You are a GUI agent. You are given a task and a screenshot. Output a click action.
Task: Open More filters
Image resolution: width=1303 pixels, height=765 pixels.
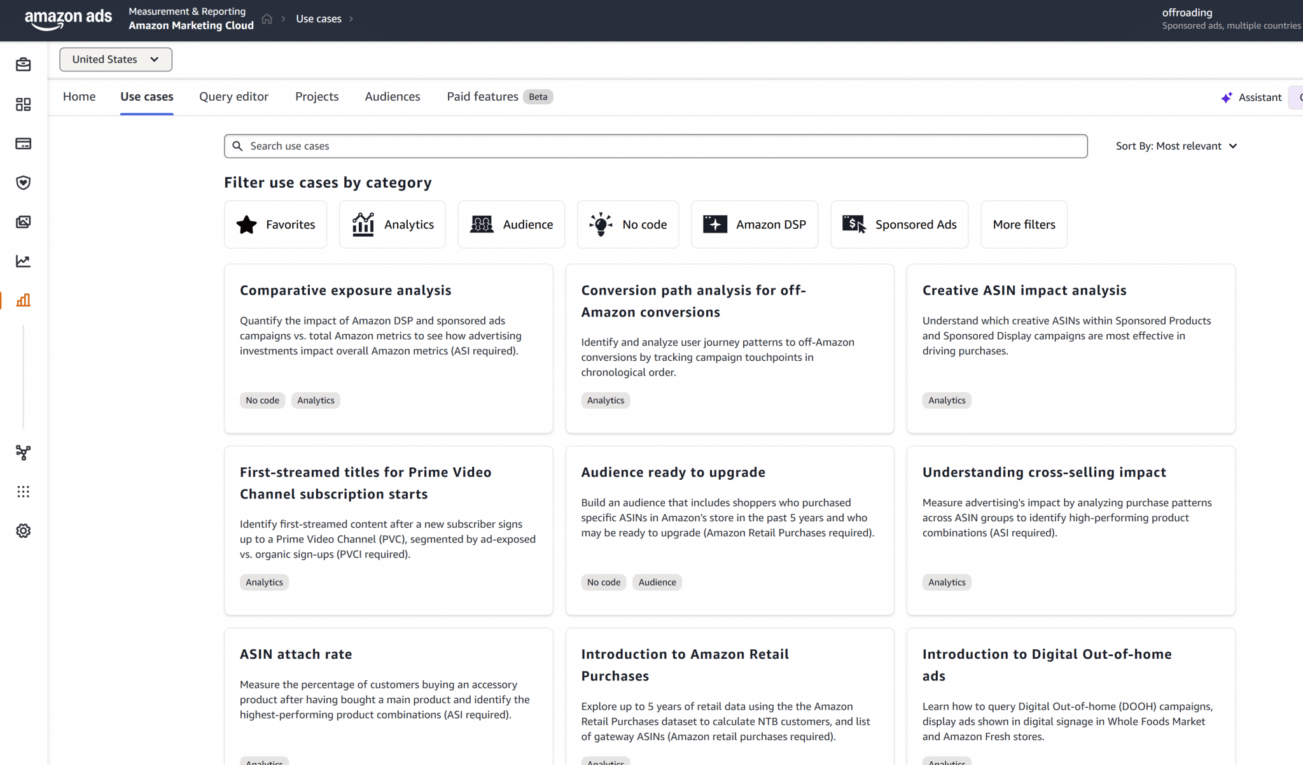pyautogui.click(x=1024, y=225)
